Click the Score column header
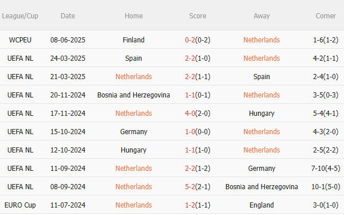This screenshot has height=215, width=344. point(197,16)
